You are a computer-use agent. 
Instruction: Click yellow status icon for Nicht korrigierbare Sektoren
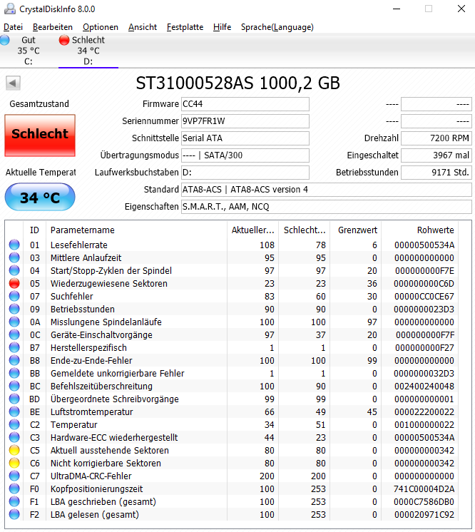tap(14, 463)
